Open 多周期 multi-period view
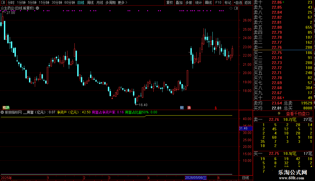Viewport: 315px width, 181px height. 110,3
